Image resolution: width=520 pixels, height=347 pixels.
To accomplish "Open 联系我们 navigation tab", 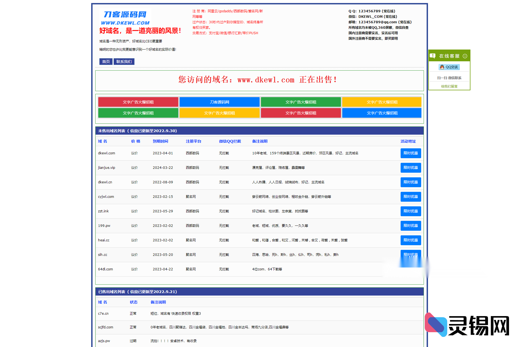I will (x=124, y=62).
